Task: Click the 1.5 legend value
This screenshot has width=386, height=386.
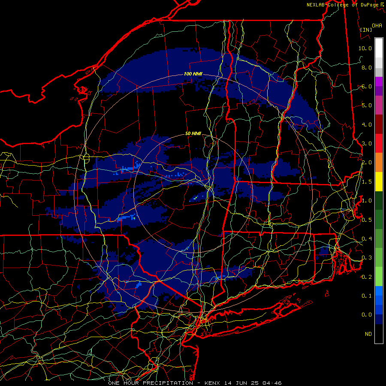Action: pyautogui.click(x=367, y=182)
